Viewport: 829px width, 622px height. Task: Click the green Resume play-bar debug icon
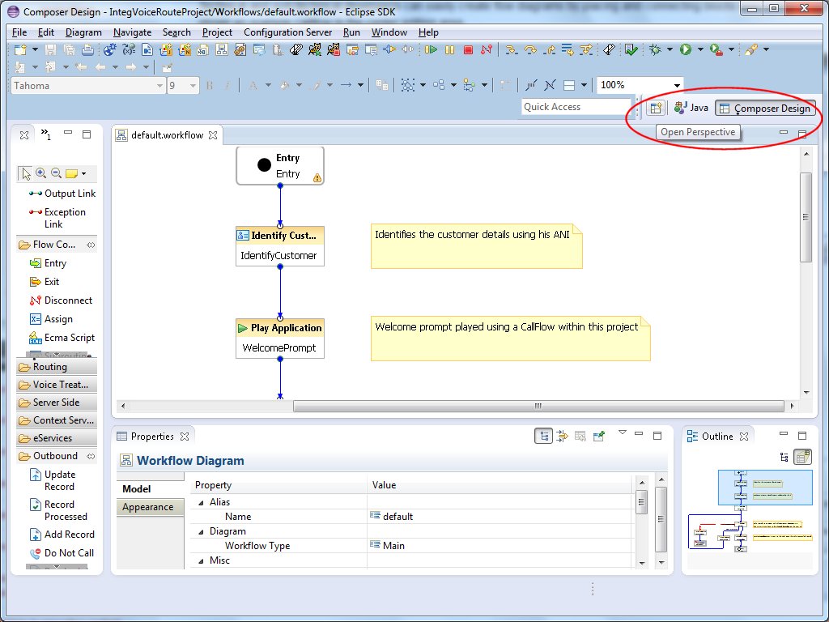coord(431,49)
